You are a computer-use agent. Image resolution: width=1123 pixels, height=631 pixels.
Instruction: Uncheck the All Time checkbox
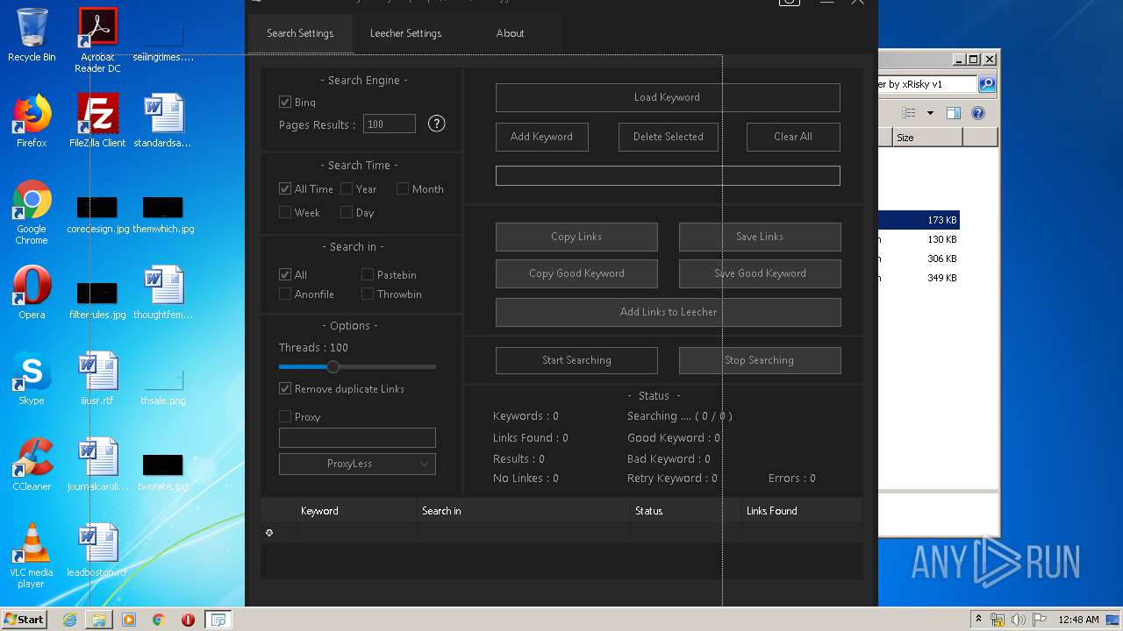tap(285, 188)
